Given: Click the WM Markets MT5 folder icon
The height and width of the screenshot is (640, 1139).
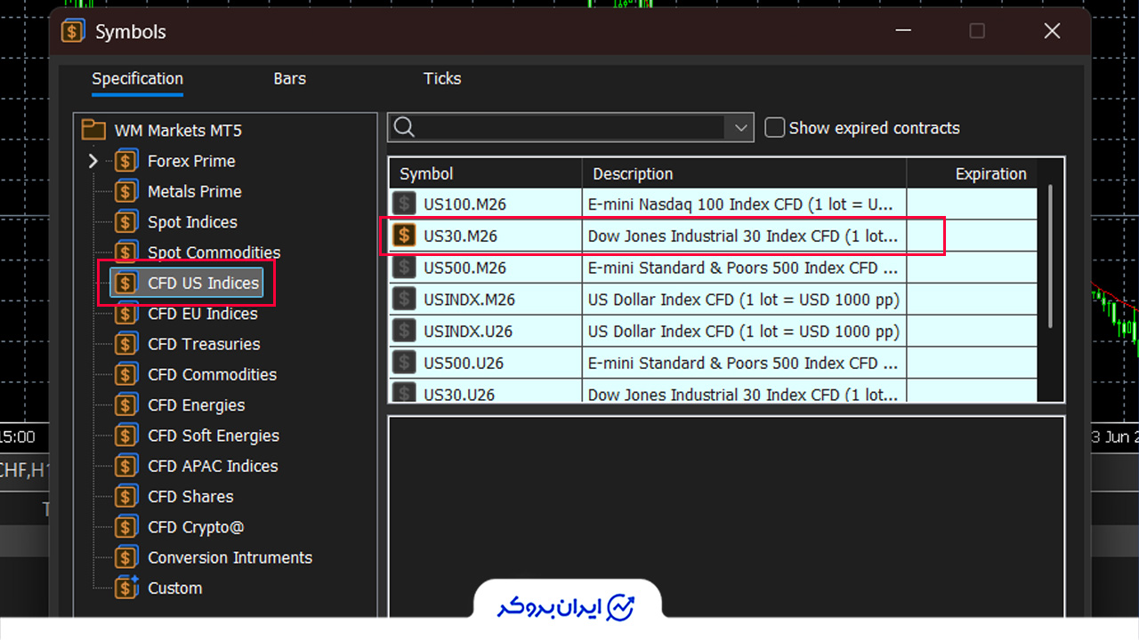Looking at the screenshot, I should point(93,130).
